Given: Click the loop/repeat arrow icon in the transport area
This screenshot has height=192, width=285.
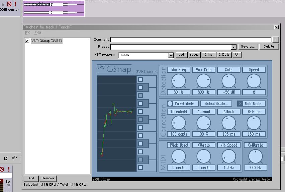Looking at the screenshot, I should [x=6, y=158].
